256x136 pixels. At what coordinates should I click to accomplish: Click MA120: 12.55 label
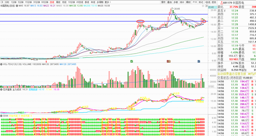tap(76, 6)
